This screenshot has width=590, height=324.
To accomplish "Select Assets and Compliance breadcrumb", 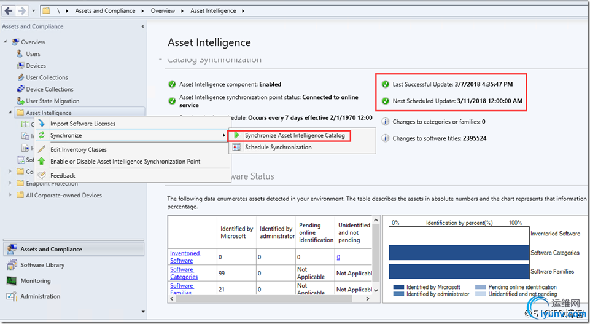I will (x=105, y=11).
